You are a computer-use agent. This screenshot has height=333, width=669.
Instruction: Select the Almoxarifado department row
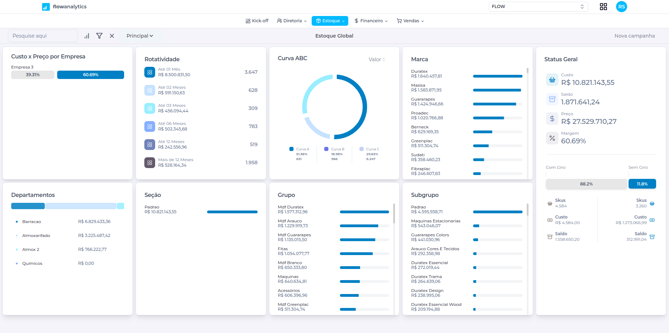[68, 236]
